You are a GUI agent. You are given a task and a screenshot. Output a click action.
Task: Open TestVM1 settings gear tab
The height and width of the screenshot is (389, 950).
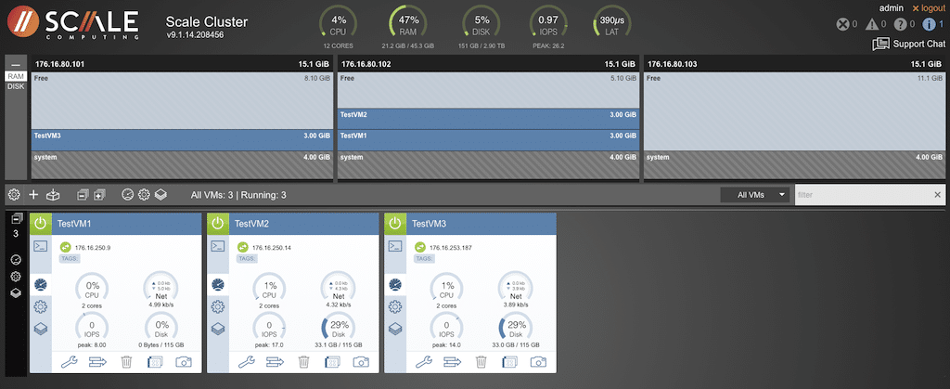point(40,306)
